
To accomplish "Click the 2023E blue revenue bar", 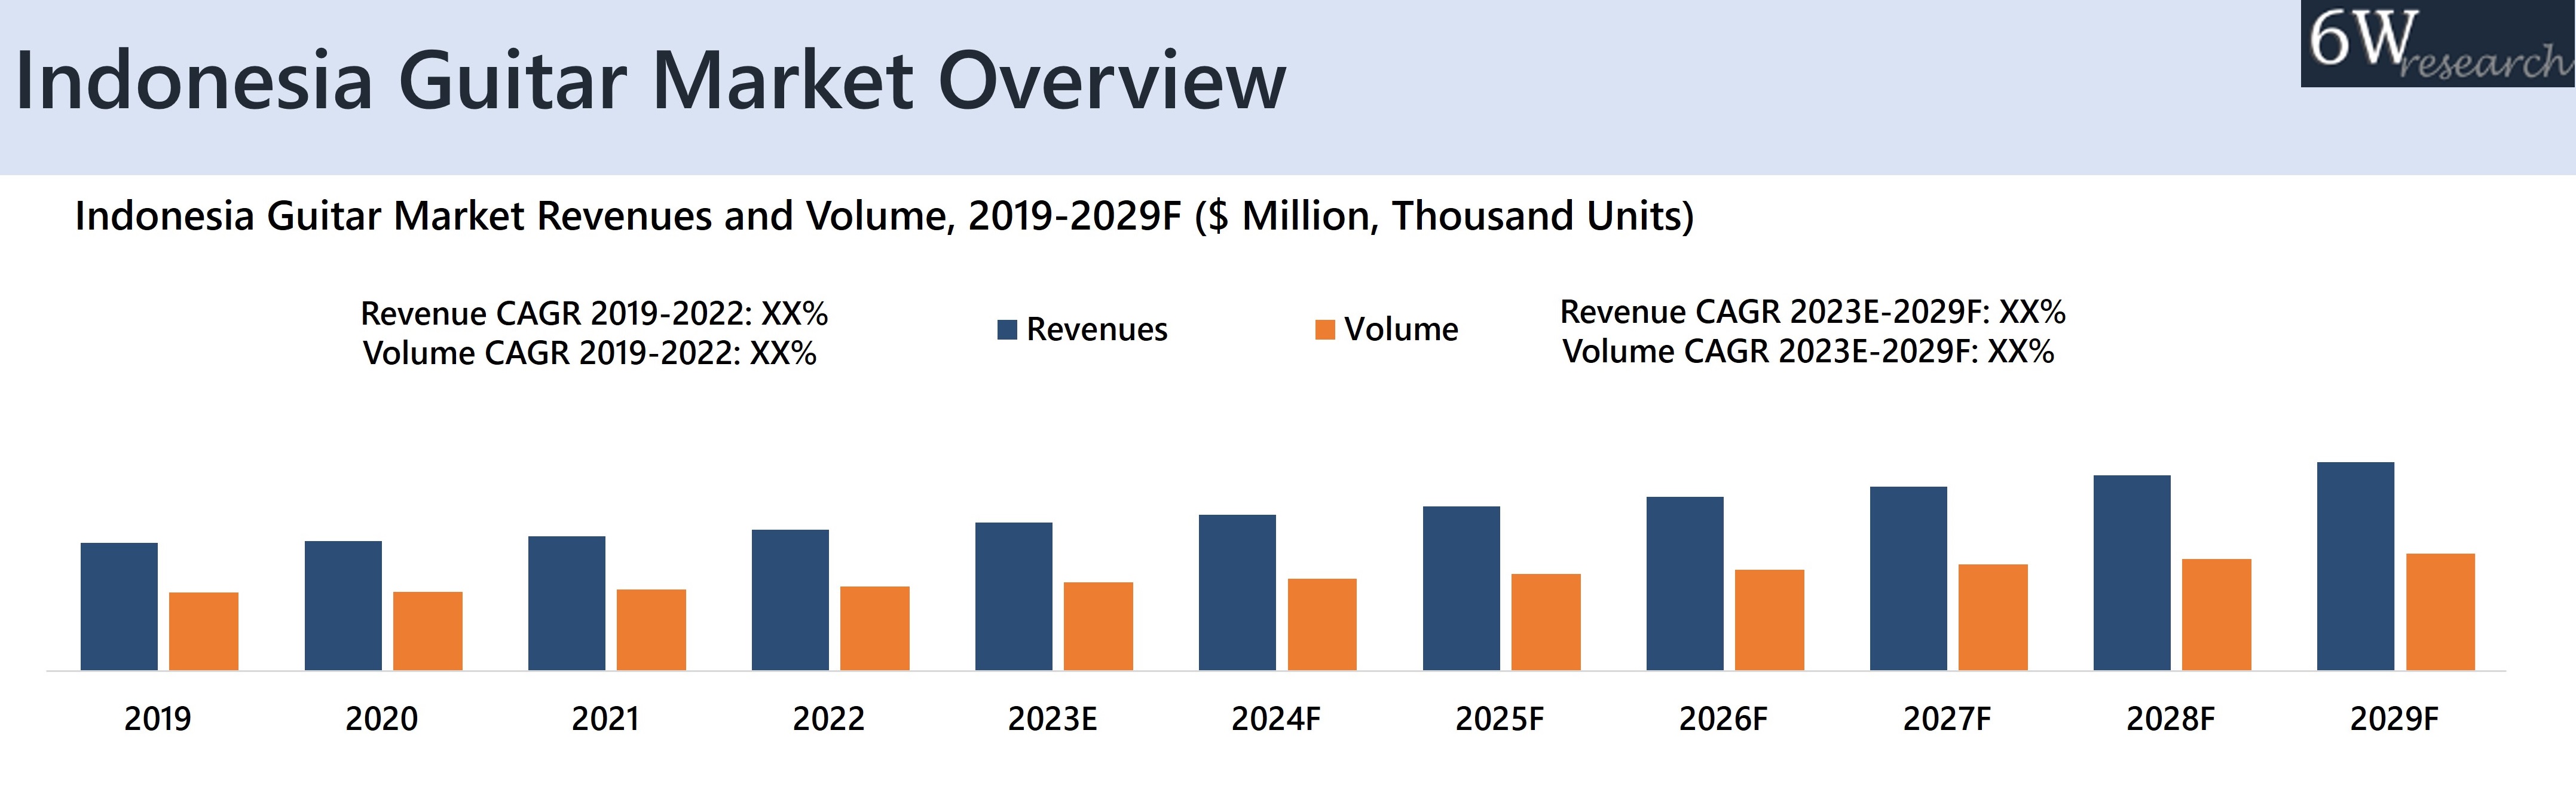I will pyautogui.click(x=1014, y=596).
